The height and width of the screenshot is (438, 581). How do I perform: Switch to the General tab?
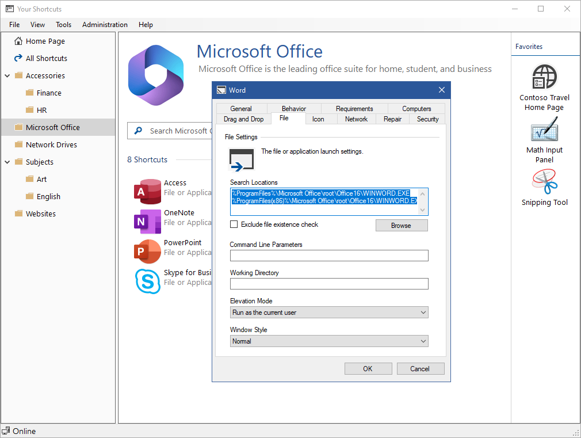click(x=241, y=109)
